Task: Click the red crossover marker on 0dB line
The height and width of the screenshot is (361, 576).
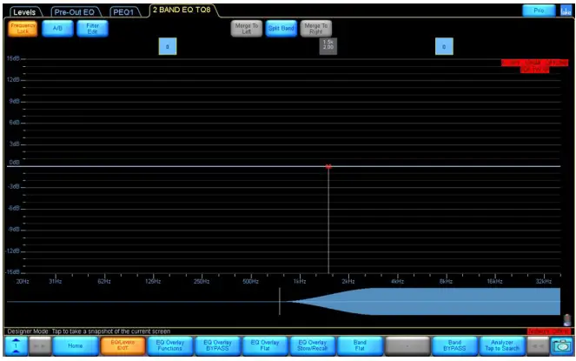Action: [328, 167]
